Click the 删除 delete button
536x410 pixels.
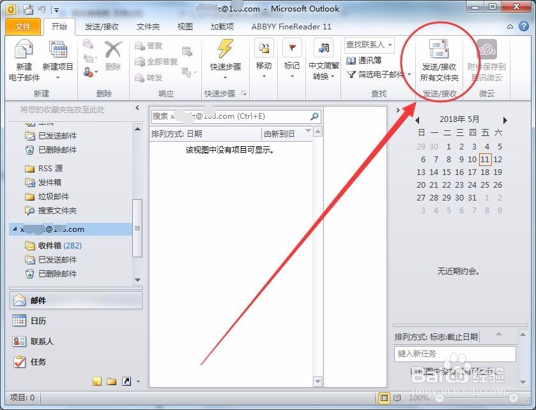[x=113, y=56]
